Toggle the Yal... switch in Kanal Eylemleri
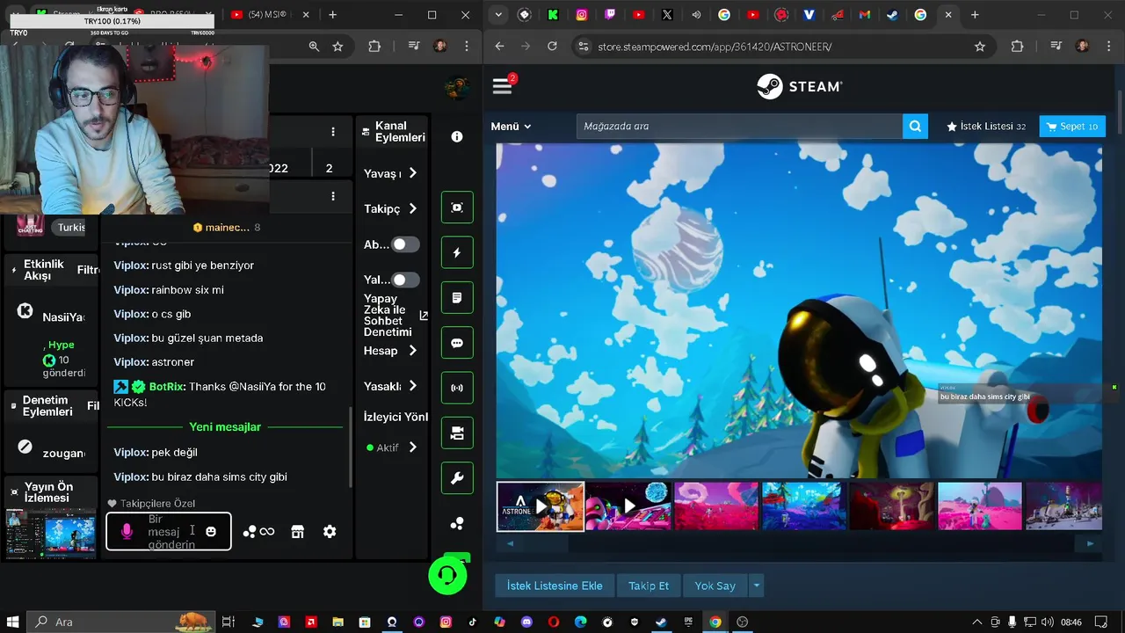This screenshot has height=633, width=1125. 404,280
